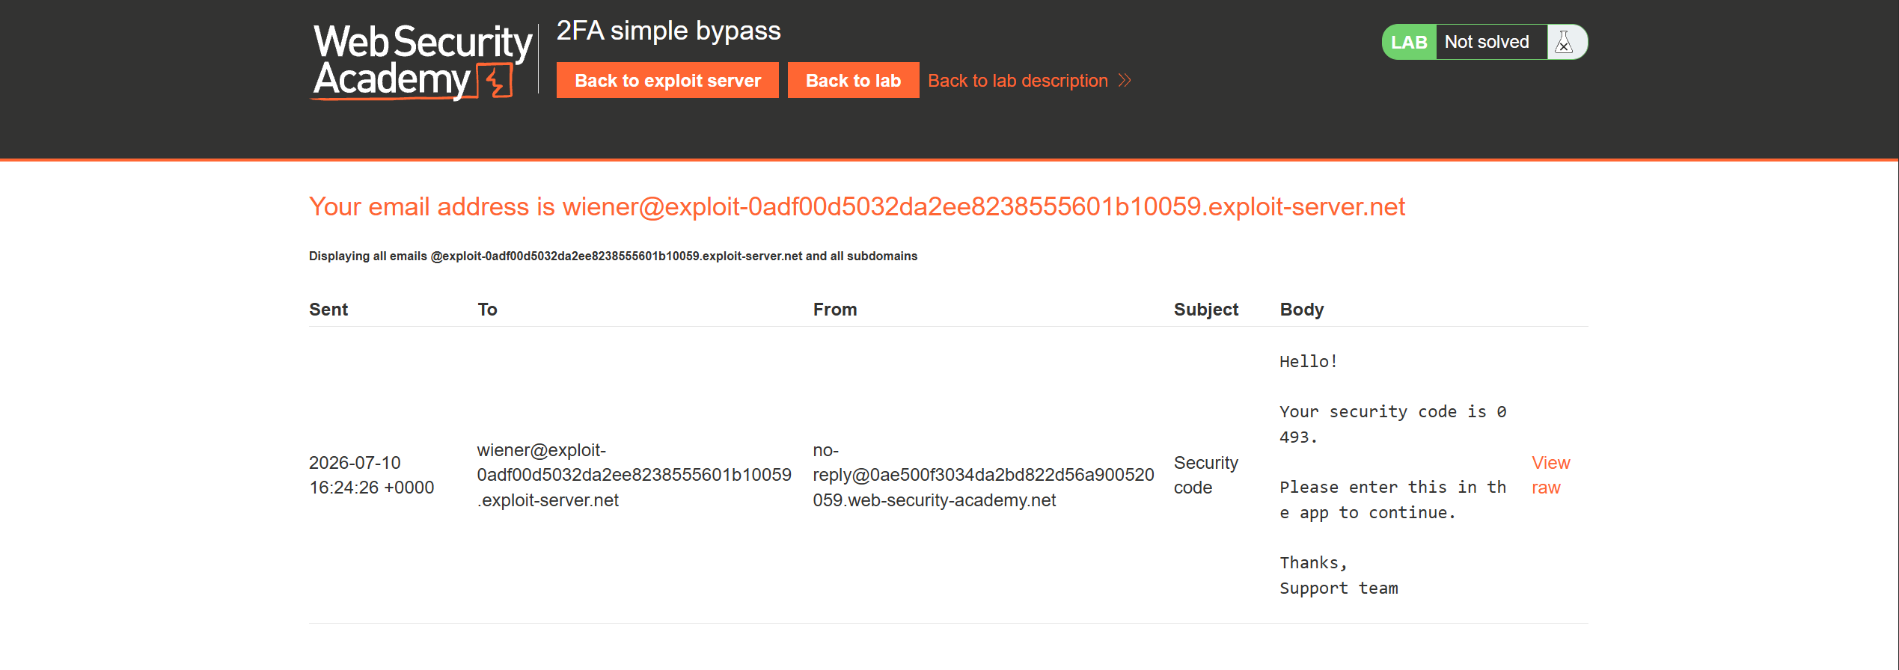Screen dimensions: 1899x670
Task: Click the security code text in the email body
Action: [1393, 424]
